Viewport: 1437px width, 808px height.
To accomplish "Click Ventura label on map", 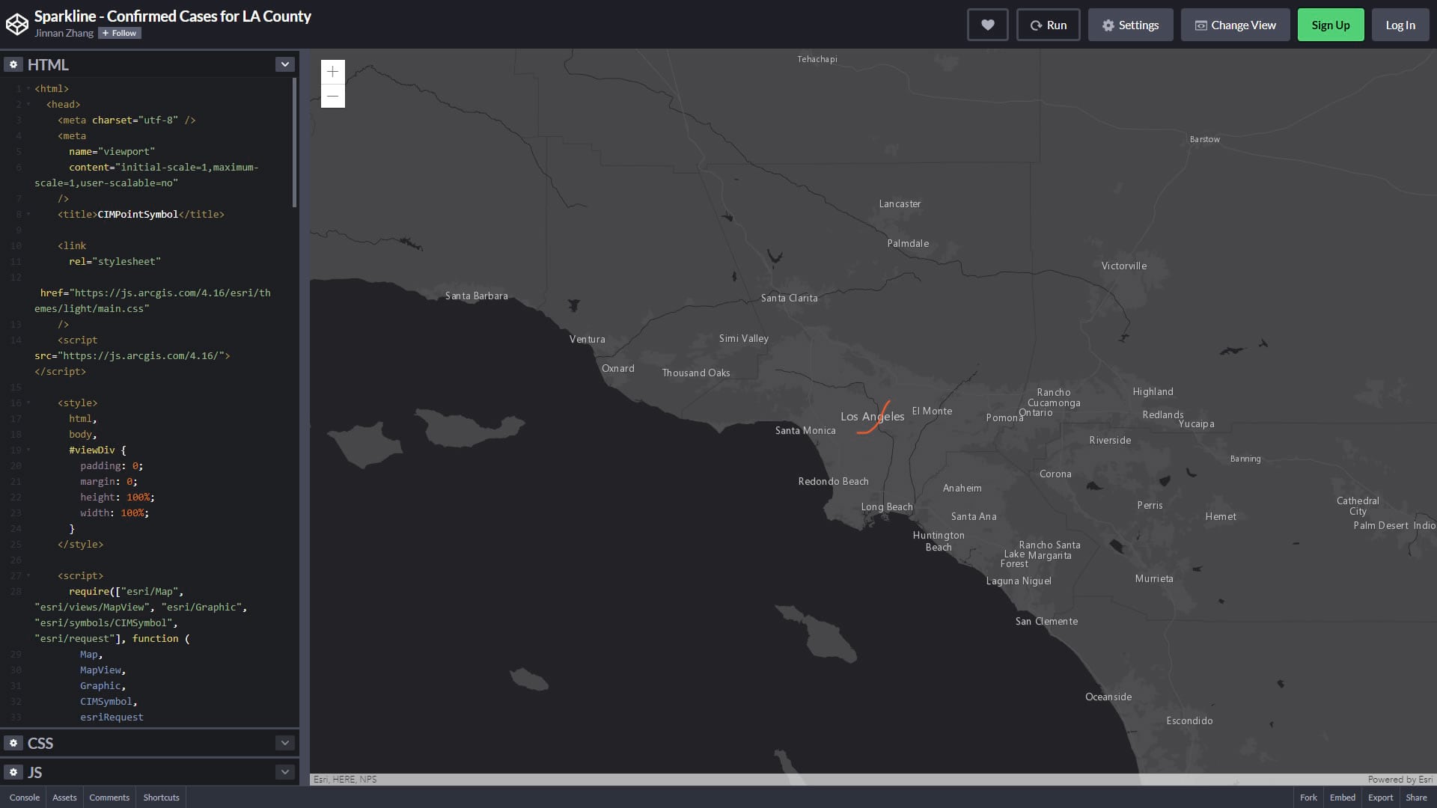I will (x=588, y=340).
